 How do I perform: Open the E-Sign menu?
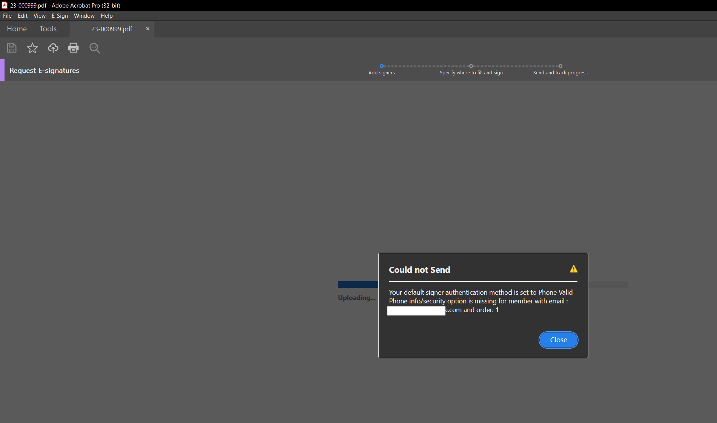click(60, 15)
